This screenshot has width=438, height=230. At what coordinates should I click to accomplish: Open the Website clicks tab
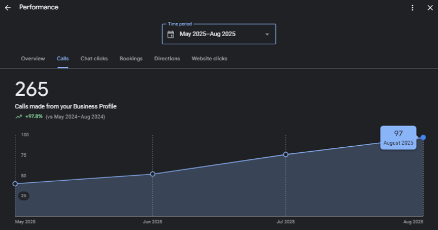tap(209, 59)
